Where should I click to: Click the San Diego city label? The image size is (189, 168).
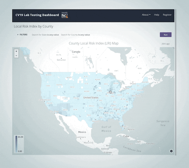(54, 112)
